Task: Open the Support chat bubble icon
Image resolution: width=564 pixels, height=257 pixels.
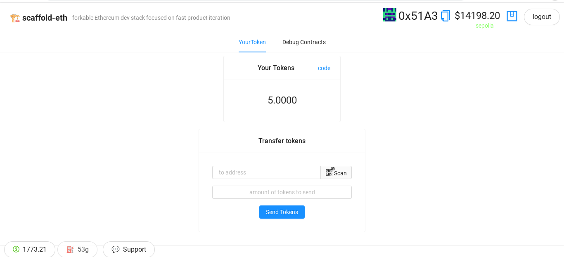Action: pos(116,249)
